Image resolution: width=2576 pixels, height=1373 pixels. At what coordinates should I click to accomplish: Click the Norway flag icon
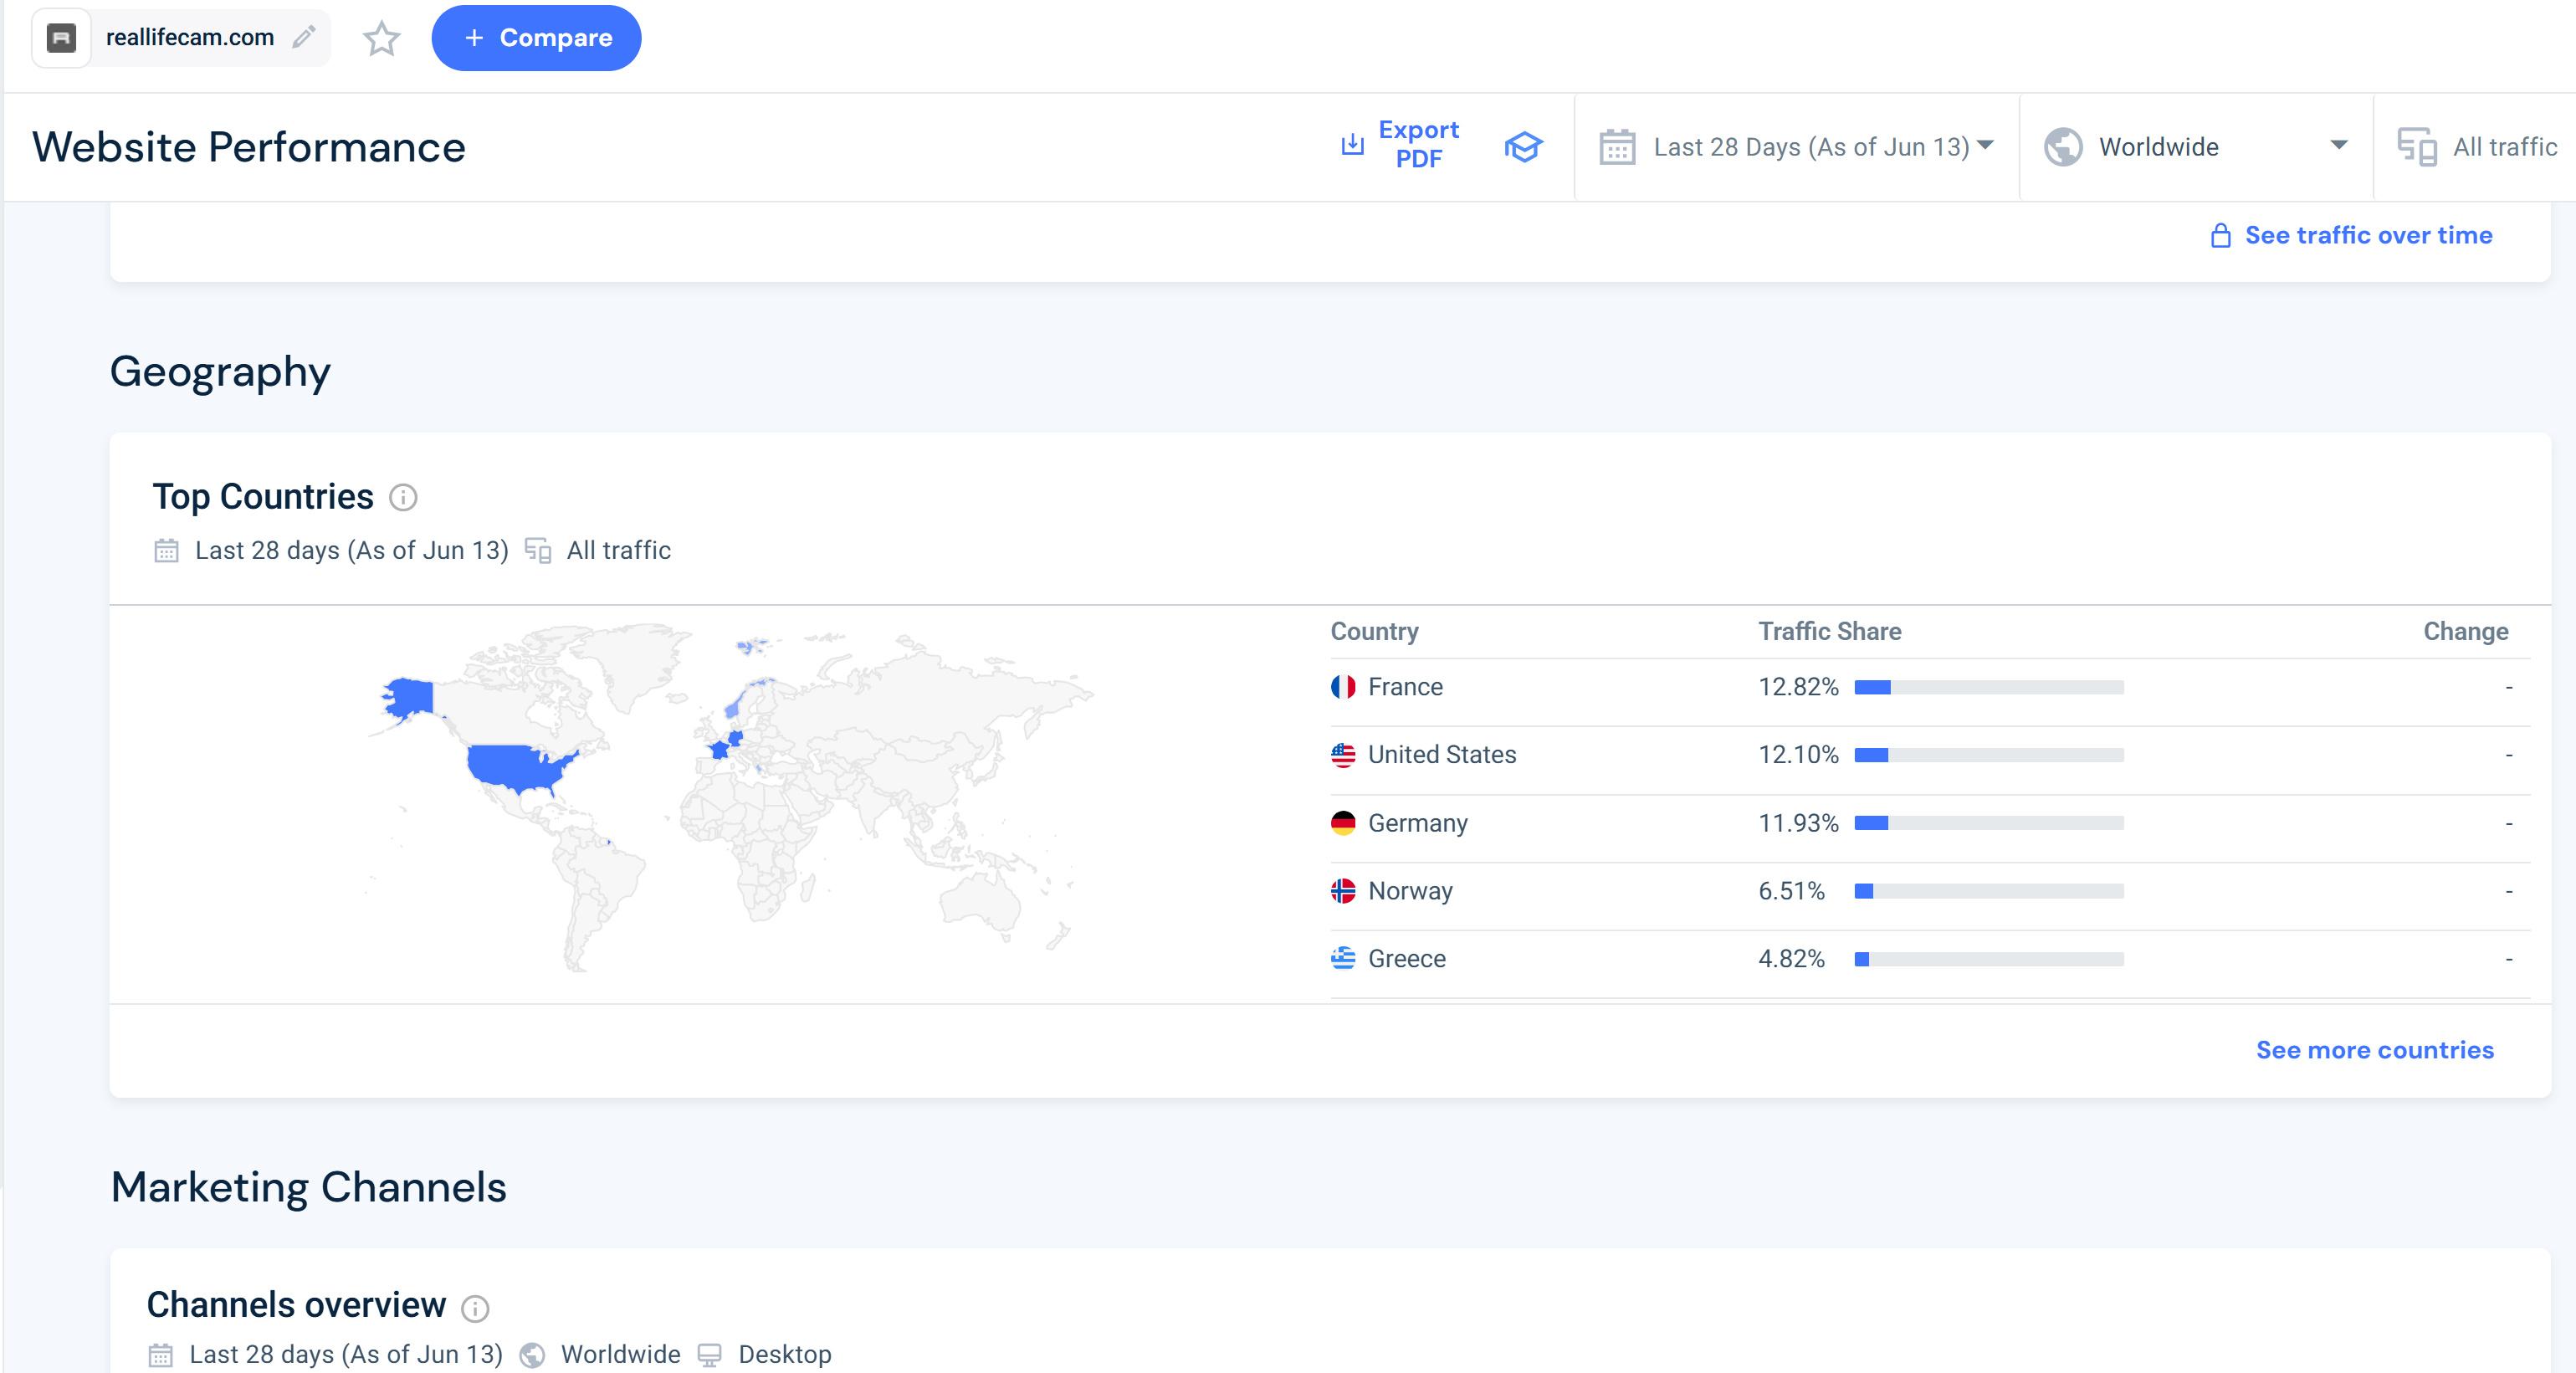tap(1343, 891)
